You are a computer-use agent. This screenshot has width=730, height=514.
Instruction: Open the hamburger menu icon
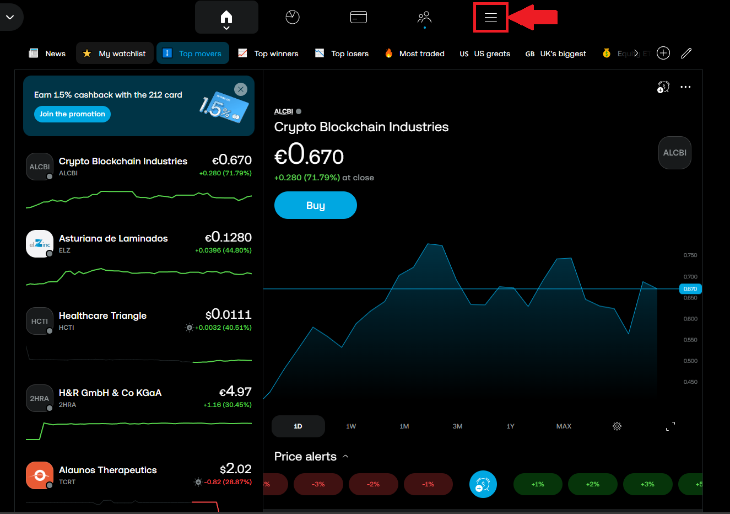491,18
